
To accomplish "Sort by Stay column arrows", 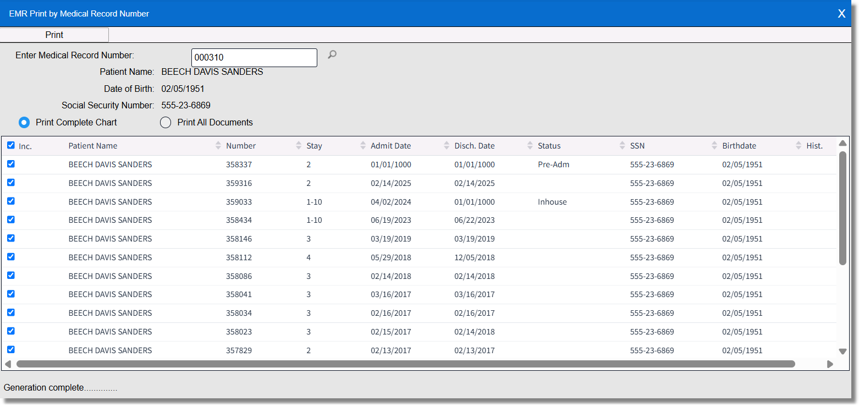I will (x=363, y=146).
